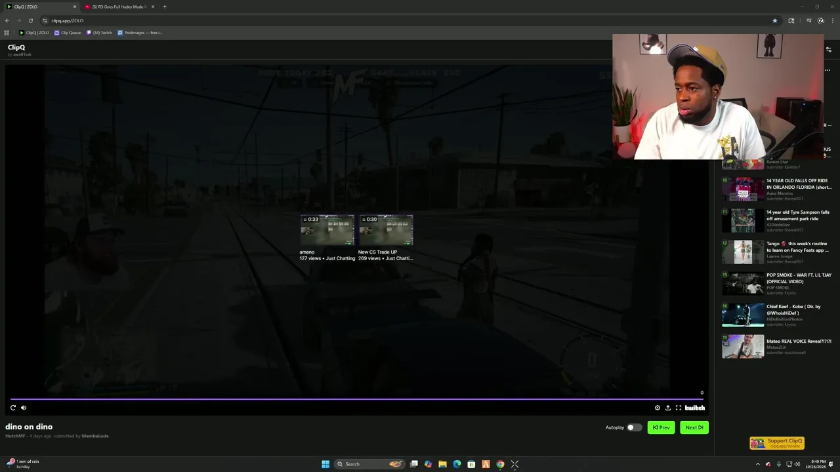Click the Chief Keef Kobe video thumbnail
840x472 pixels.
pos(743,315)
